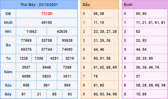Click the Đầu table header
Screen dimensions: 168x99
tap(86, 5)
